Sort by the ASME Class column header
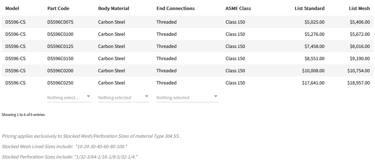Screen dimensions: 375x161 pyautogui.click(x=238, y=8)
